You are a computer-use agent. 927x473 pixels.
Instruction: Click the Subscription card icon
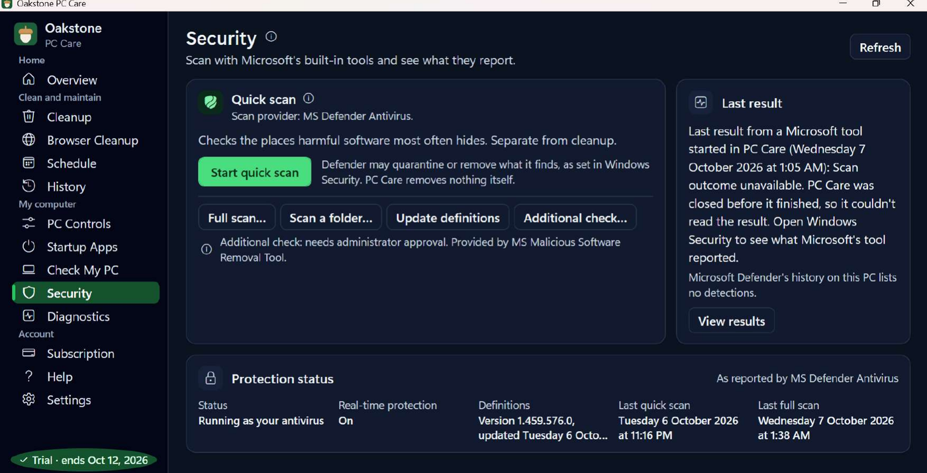[28, 353]
